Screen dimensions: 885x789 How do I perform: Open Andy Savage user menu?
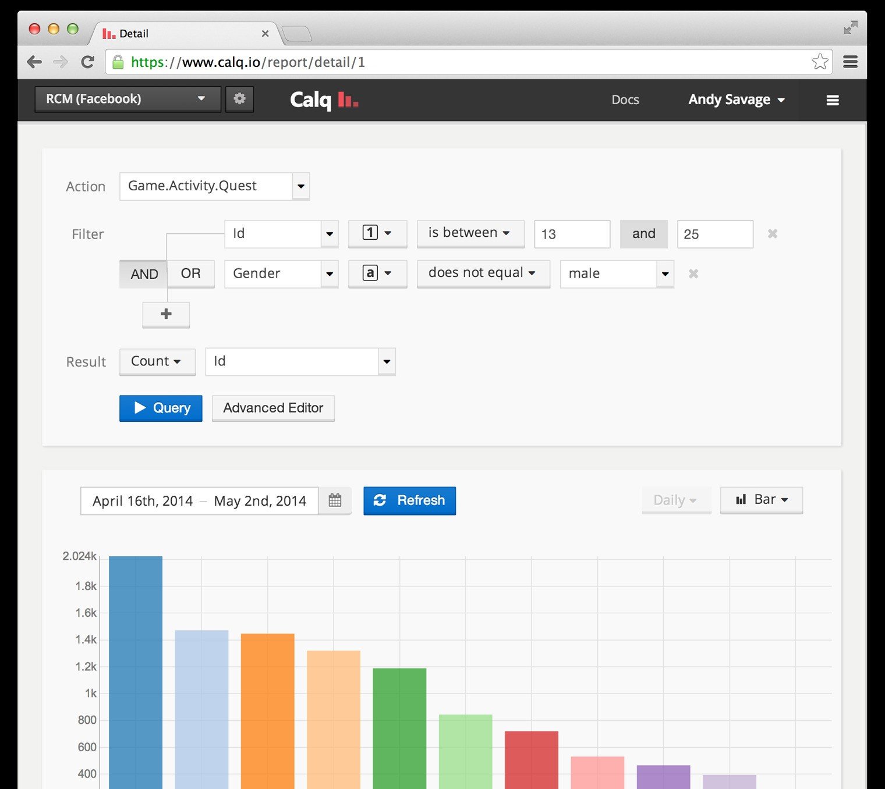[x=737, y=100]
